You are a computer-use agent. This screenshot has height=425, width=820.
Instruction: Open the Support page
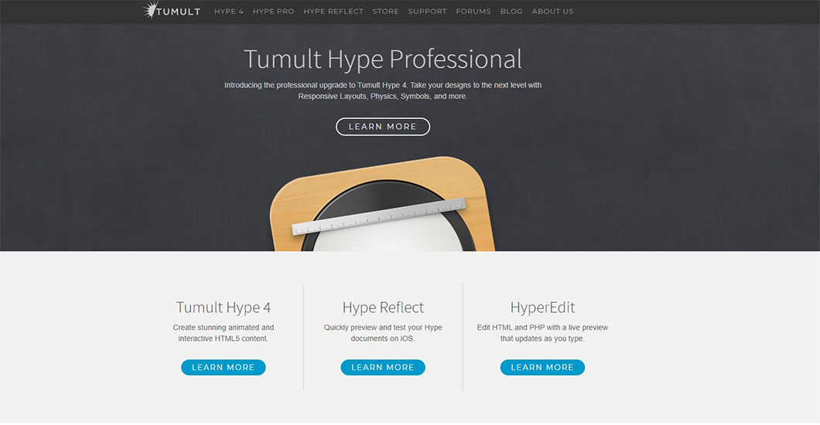click(x=427, y=12)
